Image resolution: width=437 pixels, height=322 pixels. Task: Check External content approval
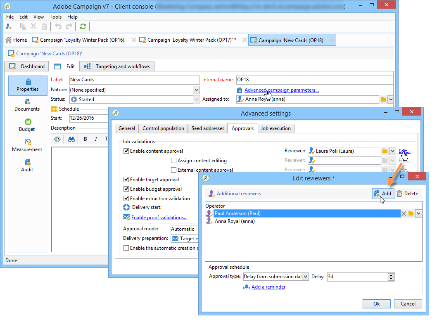click(x=173, y=170)
